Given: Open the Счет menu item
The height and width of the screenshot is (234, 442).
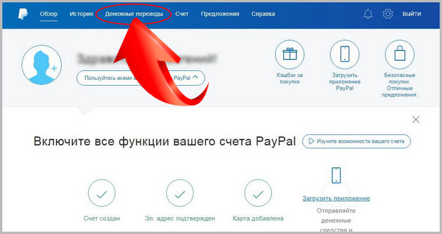Looking at the screenshot, I should point(182,14).
